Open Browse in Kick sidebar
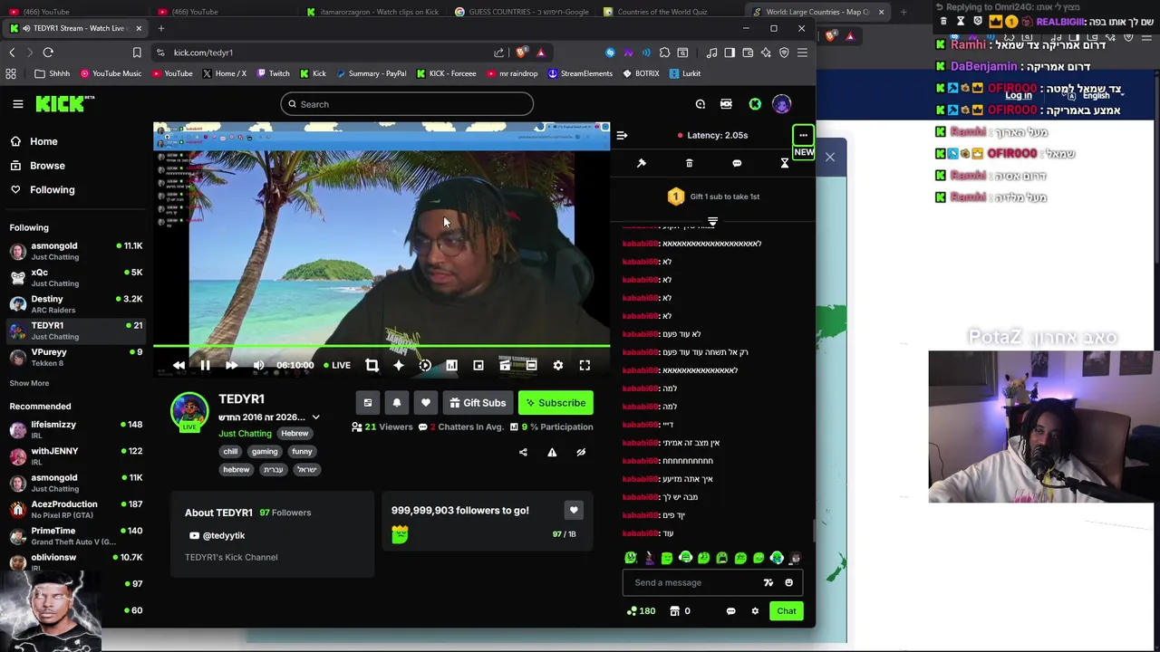This screenshot has width=1160, height=652. tap(47, 166)
